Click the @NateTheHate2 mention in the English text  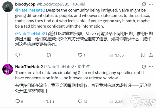[30, 10]
